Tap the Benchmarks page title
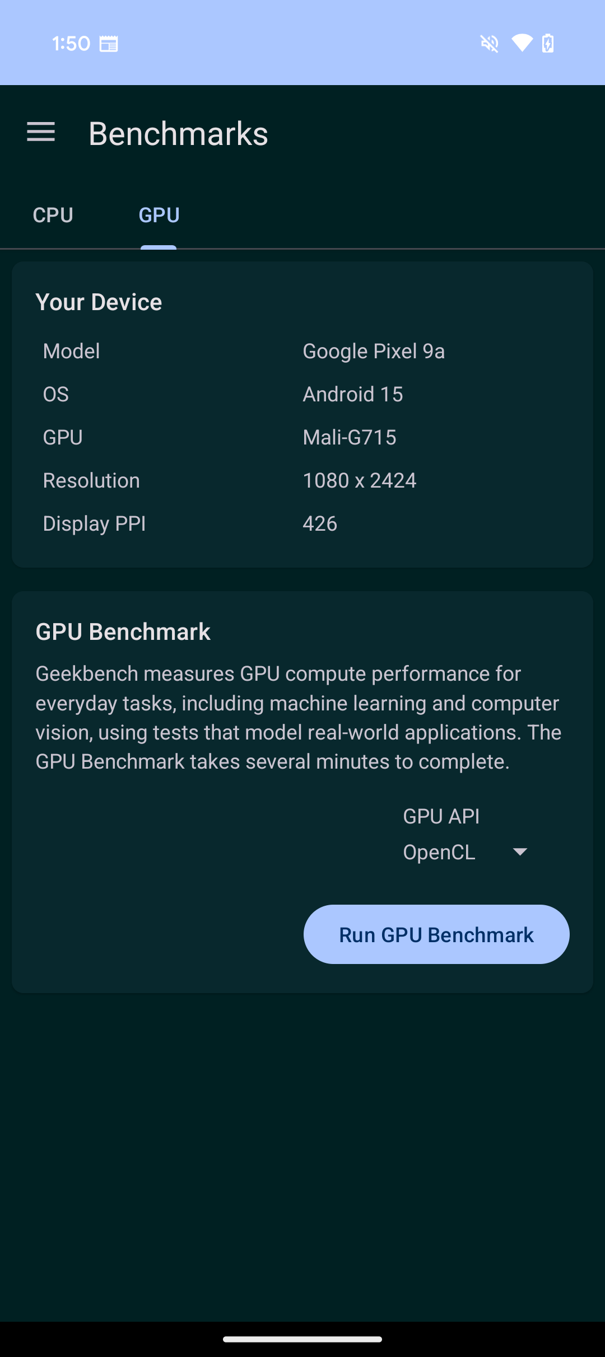Viewport: 605px width, 1357px height. coord(178,134)
